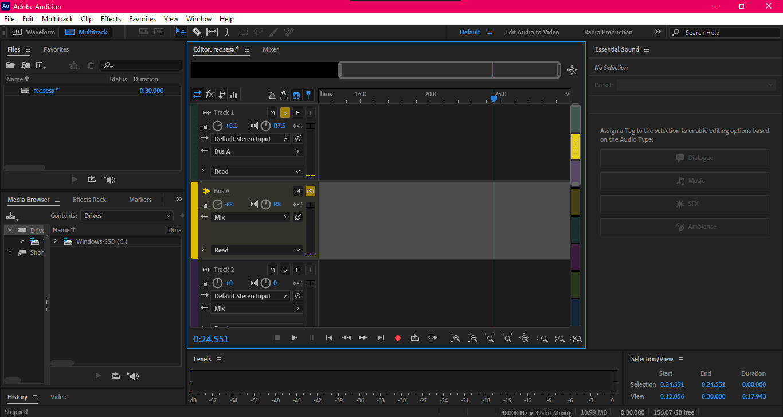Switch to the Mixer tab

click(271, 49)
